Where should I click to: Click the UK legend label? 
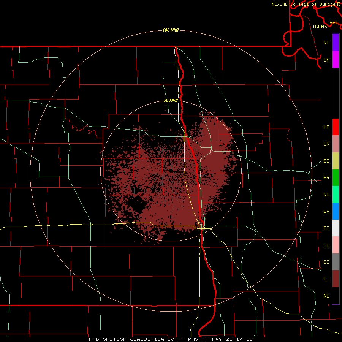click(326, 60)
